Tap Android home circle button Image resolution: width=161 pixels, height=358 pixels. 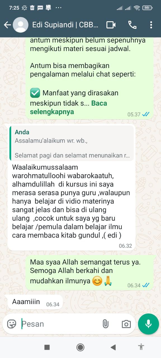click(x=80, y=347)
